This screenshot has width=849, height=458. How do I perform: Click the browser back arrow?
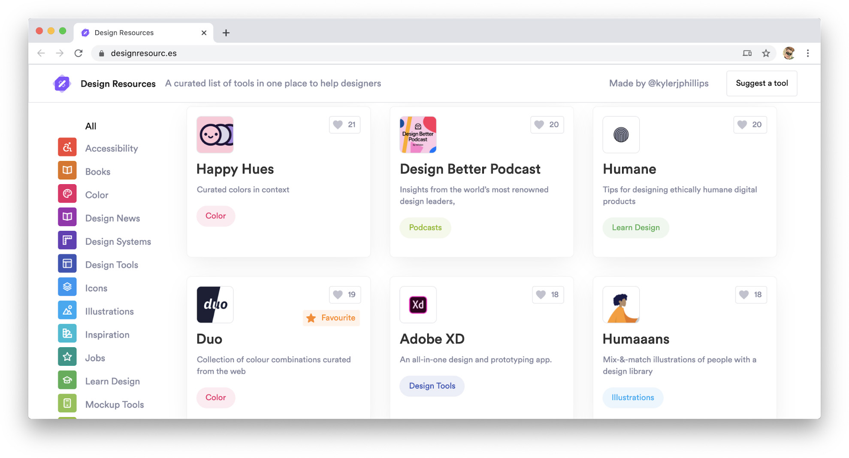tap(41, 53)
